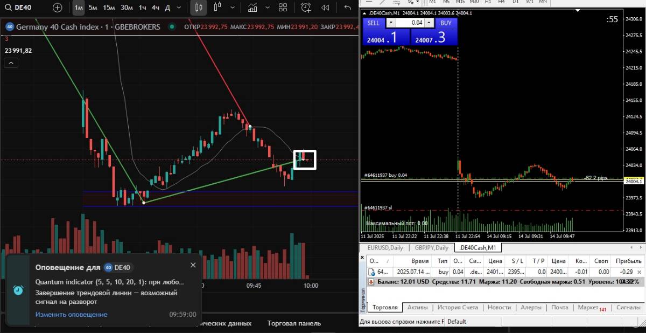Select the 1м timeframe in TradingView
Screen dimensions: 646x333
(79, 8)
